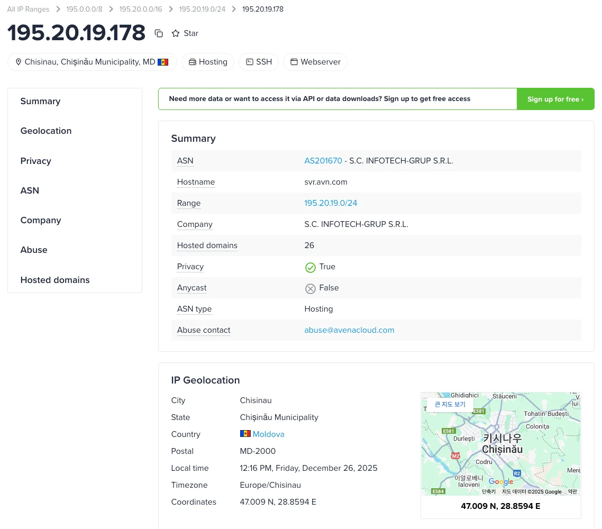Click the abuse@avenacloud.com email link
602x529 pixels.
point(349,330)
